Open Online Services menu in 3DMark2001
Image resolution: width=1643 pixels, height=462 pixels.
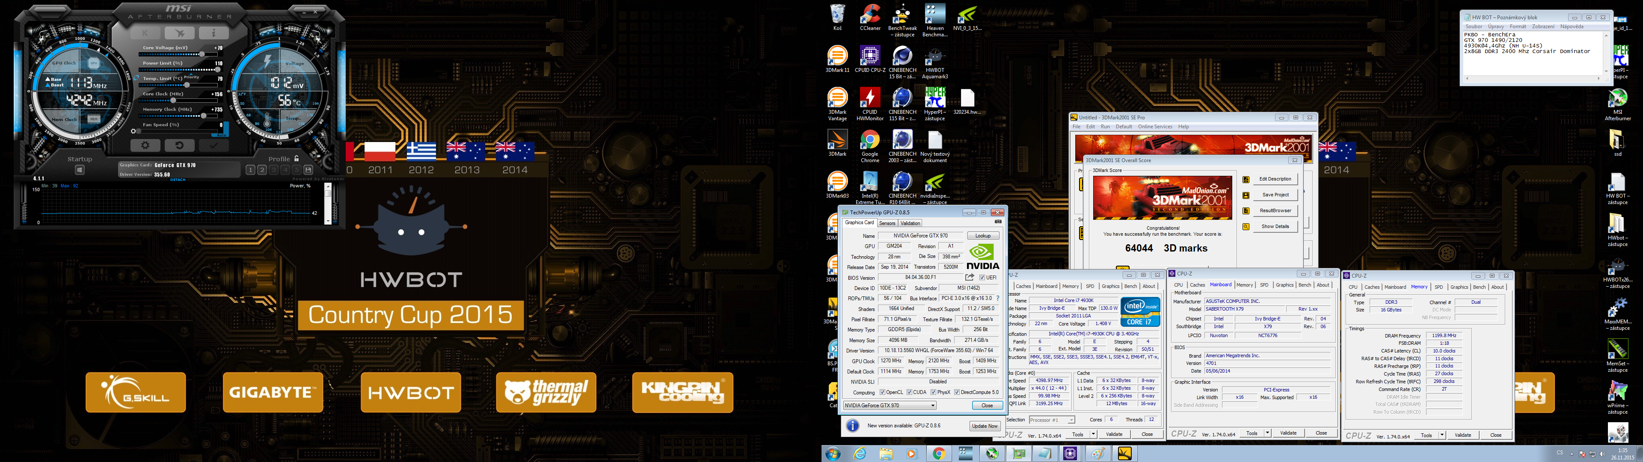(x=1155, y=127)
